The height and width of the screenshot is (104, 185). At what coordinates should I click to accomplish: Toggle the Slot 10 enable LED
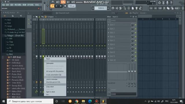136,60
